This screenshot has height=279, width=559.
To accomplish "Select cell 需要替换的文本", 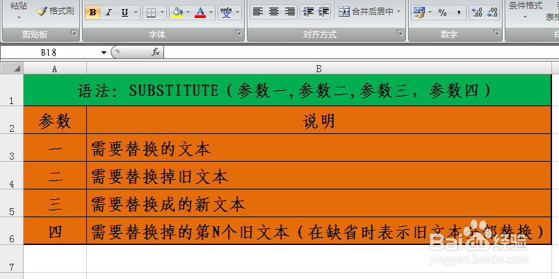I will tap(319, 148).
